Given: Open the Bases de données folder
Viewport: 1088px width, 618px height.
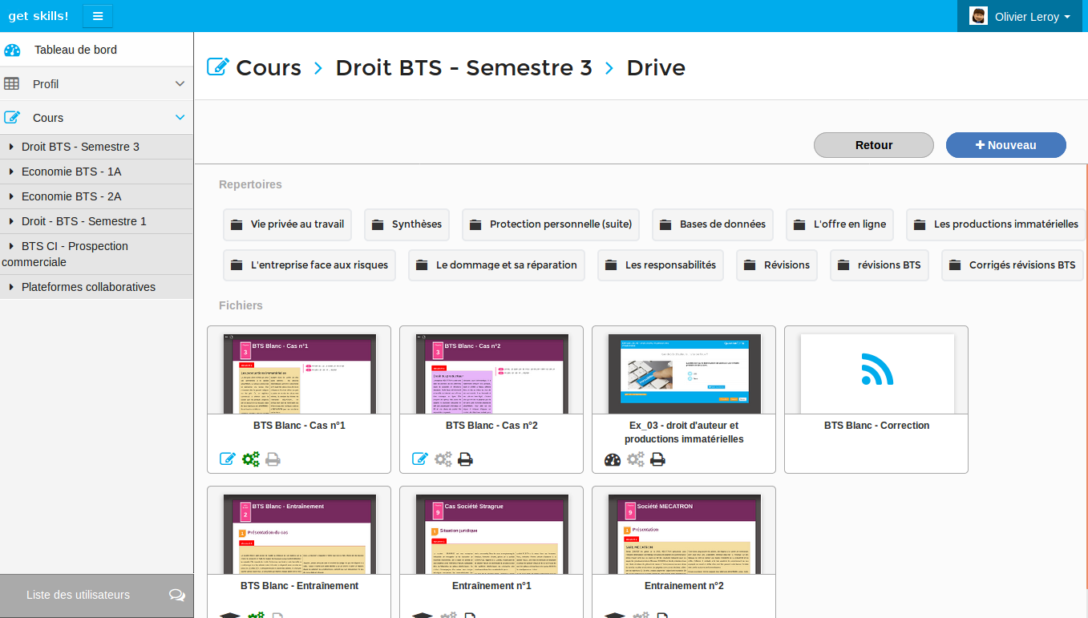Looking at the screenshot, I should 713,224.
